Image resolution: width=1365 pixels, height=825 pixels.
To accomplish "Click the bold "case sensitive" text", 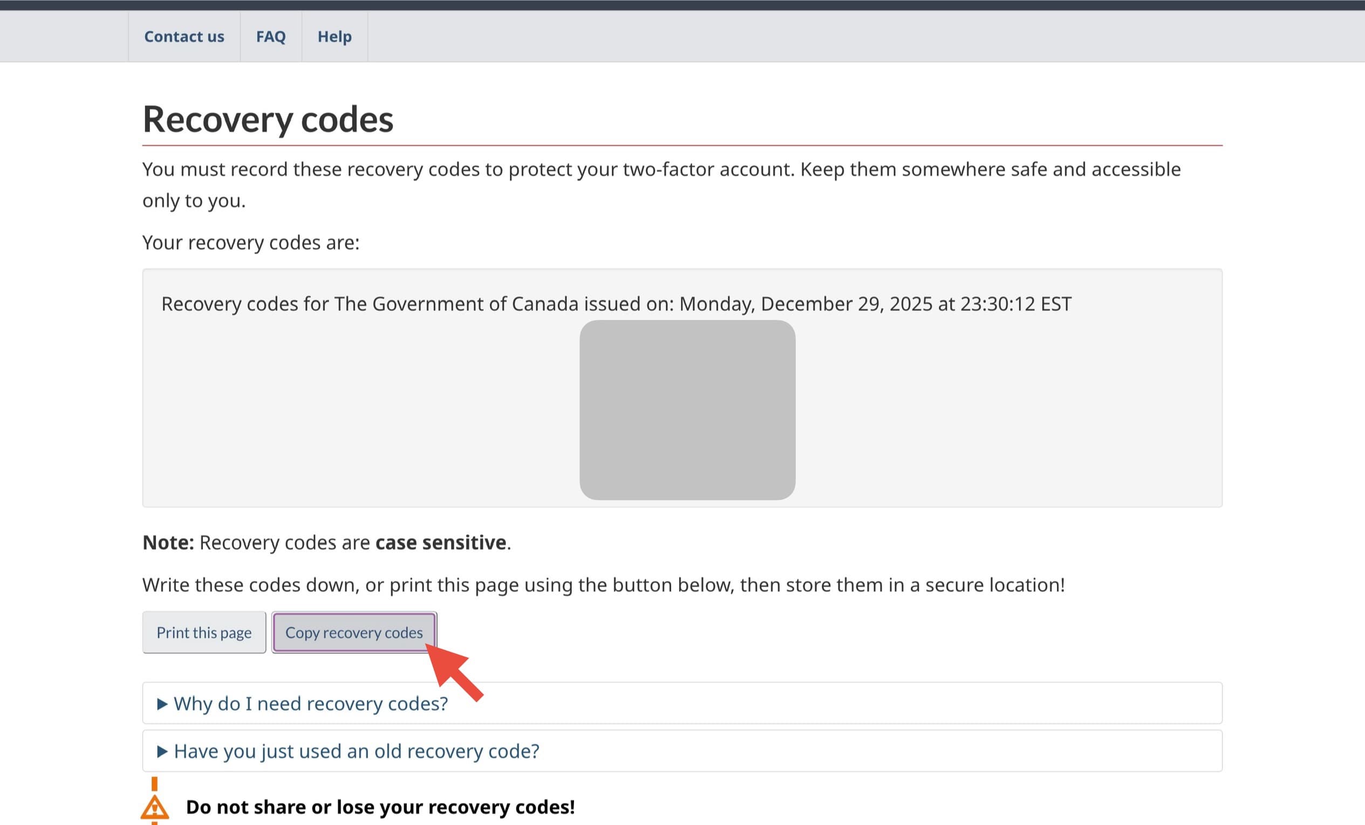I will 440,542.
